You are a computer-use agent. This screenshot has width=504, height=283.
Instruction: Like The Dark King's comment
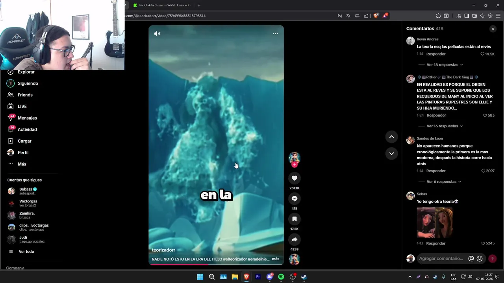[x=485, y=116]
